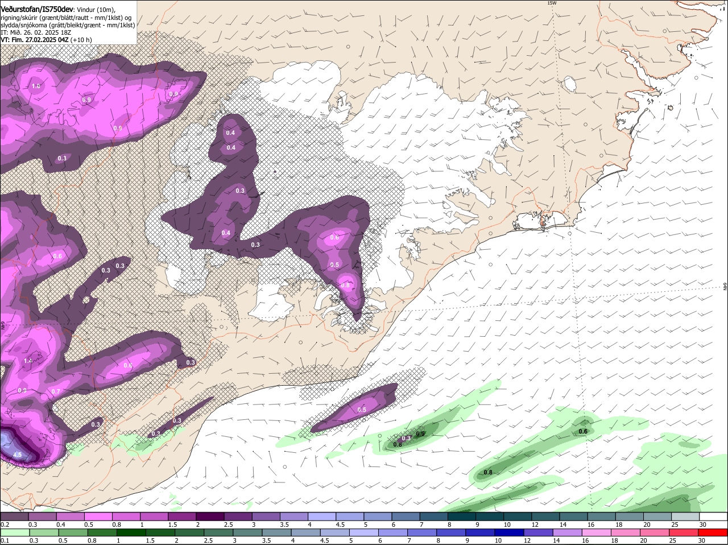Screen dimensions: 728x545
Task: Select slate 16–18 swatch, upper legend
Action: (602, 517)
